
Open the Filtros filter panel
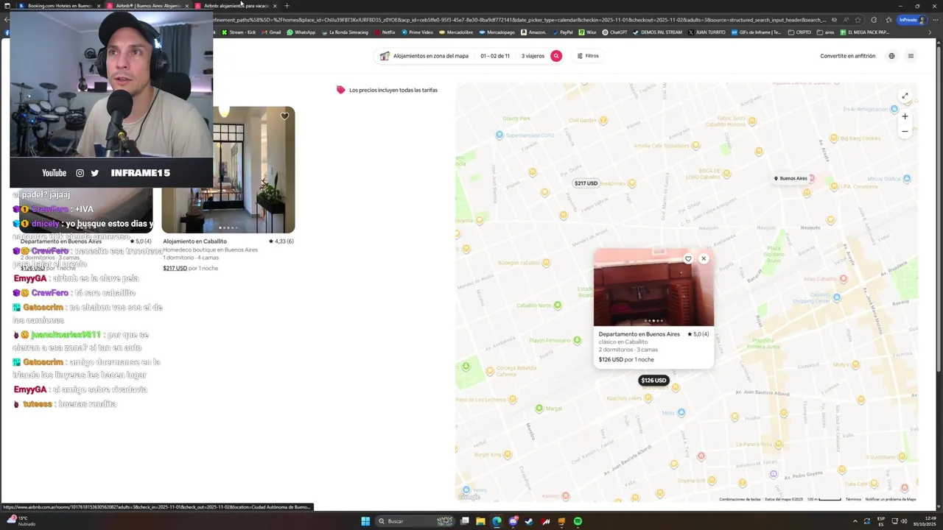pyautogui.click(x=588, y=56)
